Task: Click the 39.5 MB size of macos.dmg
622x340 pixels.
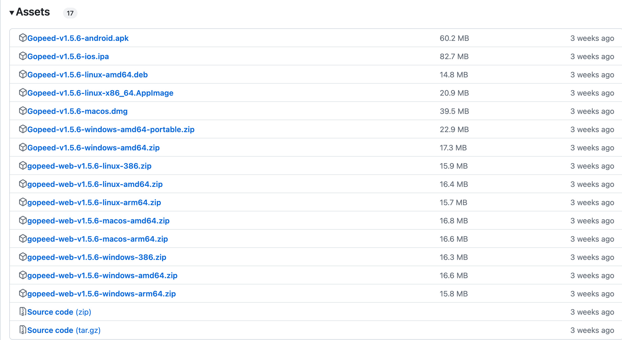Action: click(x=454, y=111)
